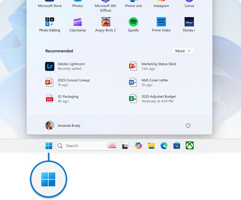Open File Explorer from the taskbar

coord(151,146)
